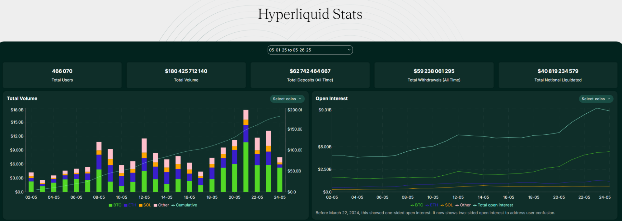Click the volume bar at 08-05
The width and height of the screenshot is (622, 221).
[99, 167]
